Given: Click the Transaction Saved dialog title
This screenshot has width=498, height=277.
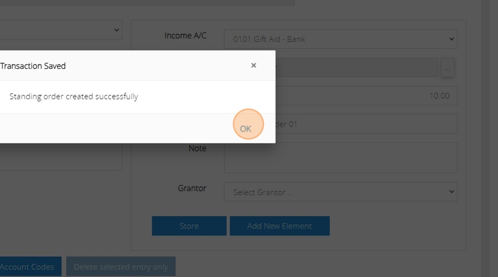Looking at the screenshot, I should click(x=33, y=66).
